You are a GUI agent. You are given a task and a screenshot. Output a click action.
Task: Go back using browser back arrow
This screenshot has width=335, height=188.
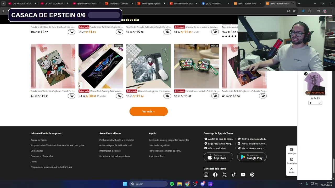coord(4,11)
